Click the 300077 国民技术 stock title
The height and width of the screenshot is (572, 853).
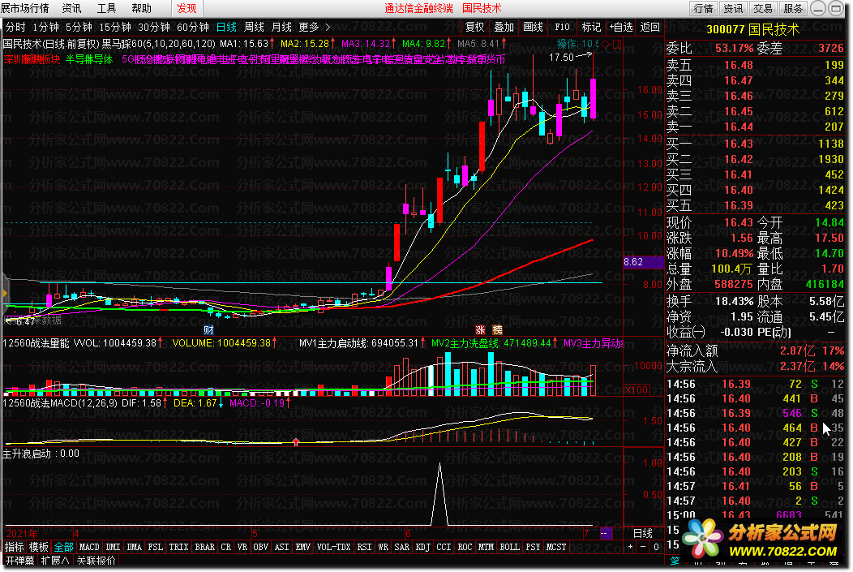[753, 29]
